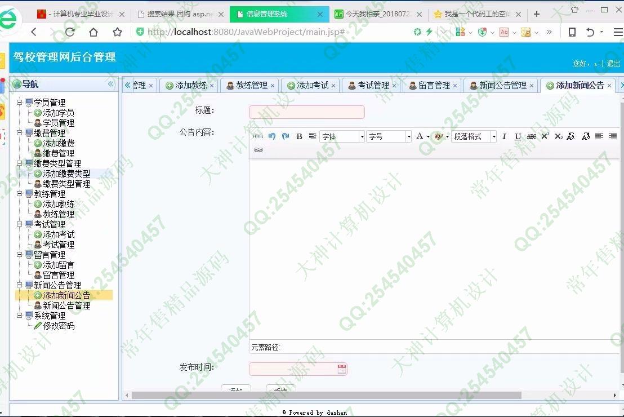This screenshot has width=624, height=417.
Task: Reload the page in the browser
Action: tap(70, 32)
